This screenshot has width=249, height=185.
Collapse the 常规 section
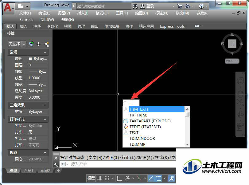point(45,52)
